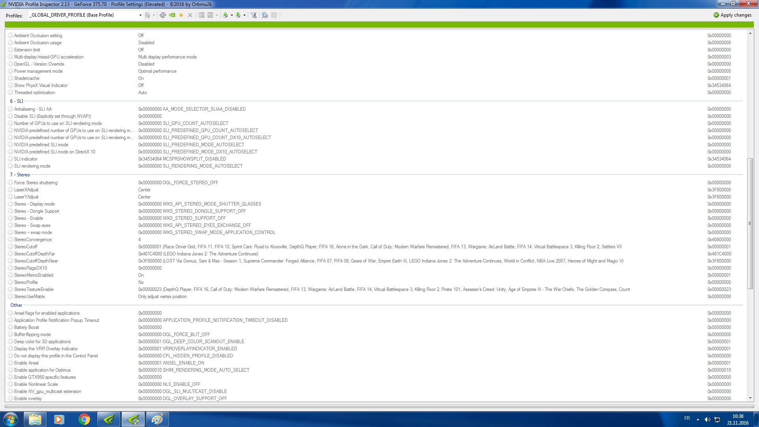Click the grey X delete profile icon
This screenshot has height=427, width=759.
point(190,15)
